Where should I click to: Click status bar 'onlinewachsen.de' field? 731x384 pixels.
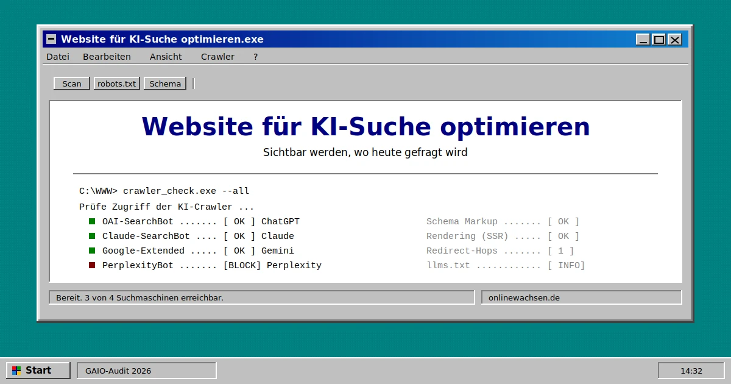click(582, 297)
